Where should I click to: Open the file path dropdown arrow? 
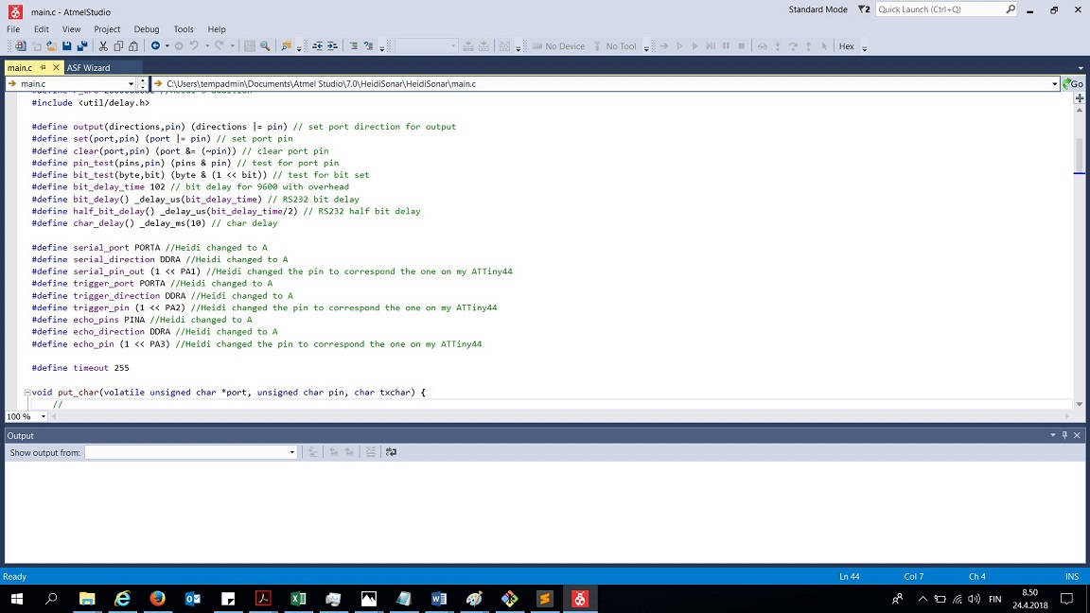tap(1055, 83)
